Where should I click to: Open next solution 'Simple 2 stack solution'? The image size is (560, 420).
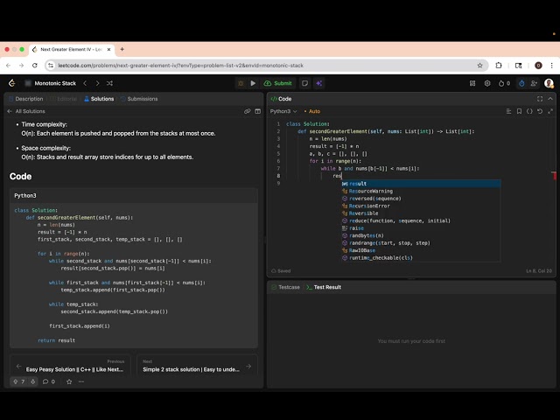(x=197, y=366)
